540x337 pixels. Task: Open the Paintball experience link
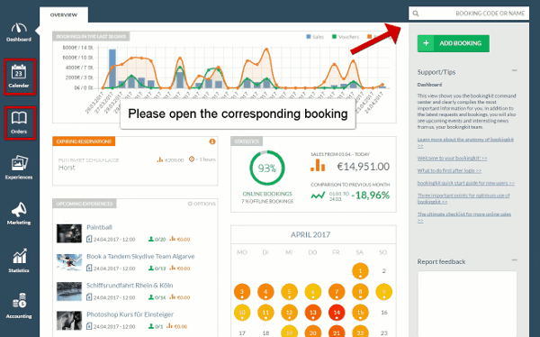99,227
